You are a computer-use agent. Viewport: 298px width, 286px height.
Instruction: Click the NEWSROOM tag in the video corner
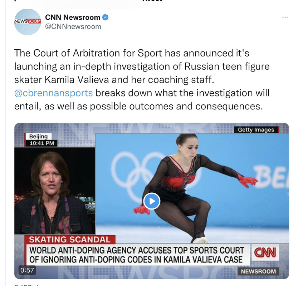(x=258, y=271)
